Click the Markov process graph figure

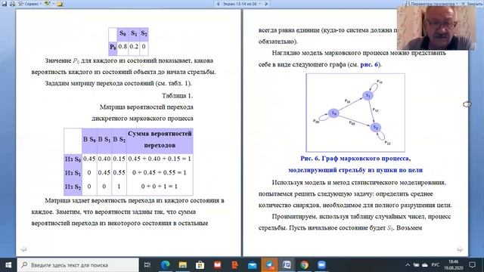click(355, 113)
